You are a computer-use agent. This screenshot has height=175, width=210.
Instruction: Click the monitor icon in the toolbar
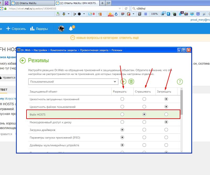tap(192, 14)
